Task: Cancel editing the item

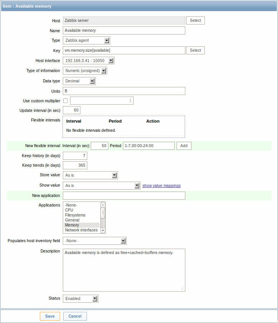Action: 75,316
